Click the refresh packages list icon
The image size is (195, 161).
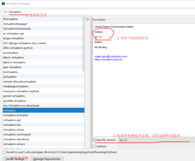click(87, 19)
